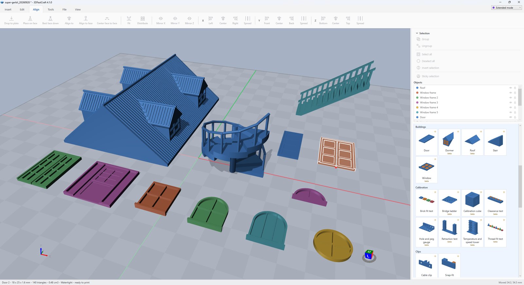Lock the Window frame 3 object

pos(515,103)
